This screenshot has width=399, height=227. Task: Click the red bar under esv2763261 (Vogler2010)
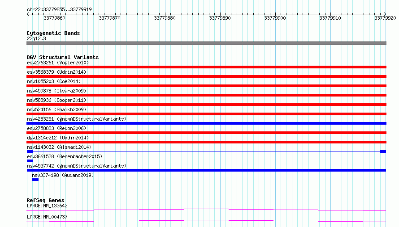(206, 67)
